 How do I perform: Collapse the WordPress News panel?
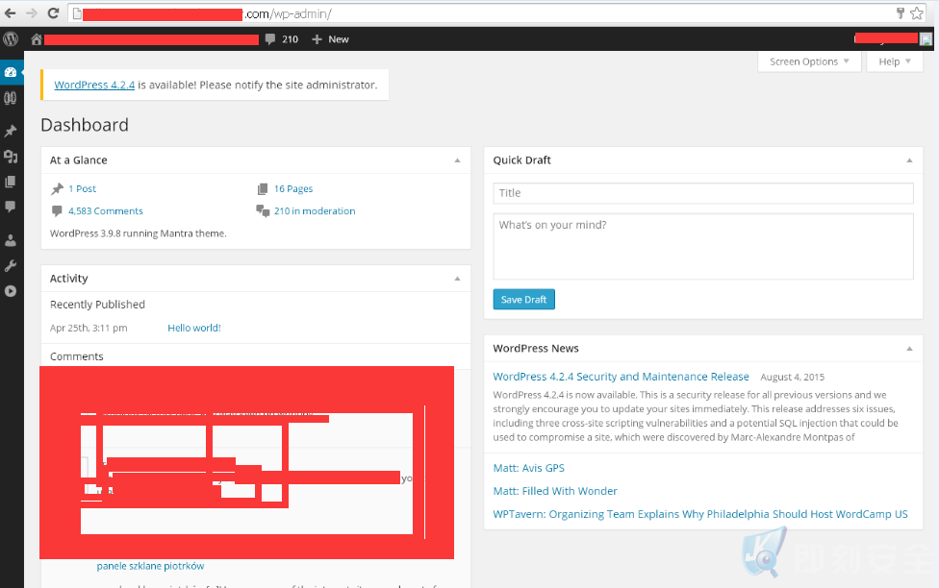[910, 349]
